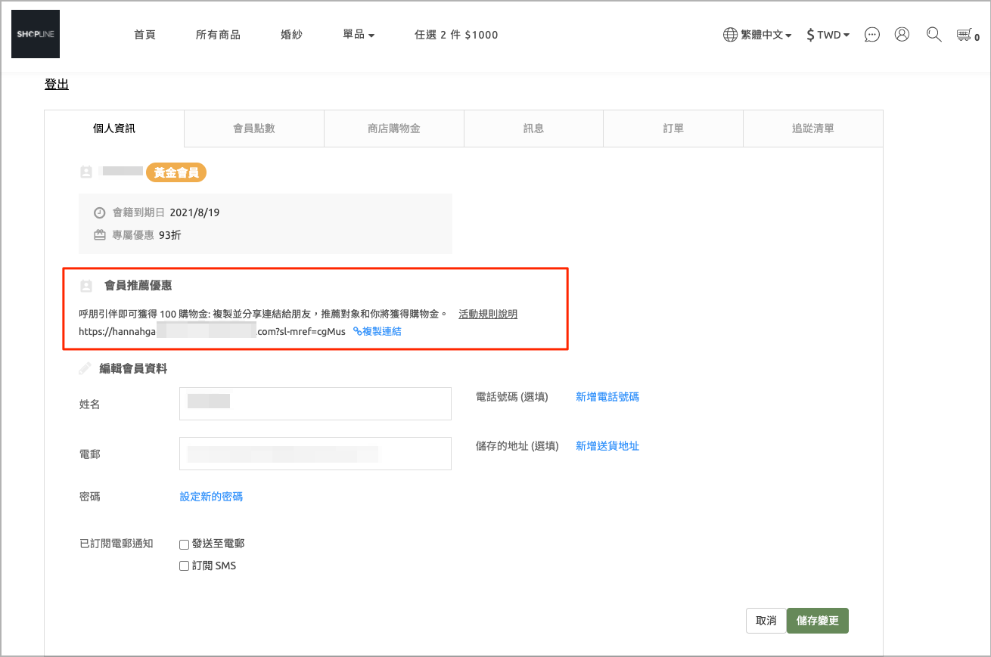Switch to the 訂單 tab
The image size is (991, 657).
[673, 129]
